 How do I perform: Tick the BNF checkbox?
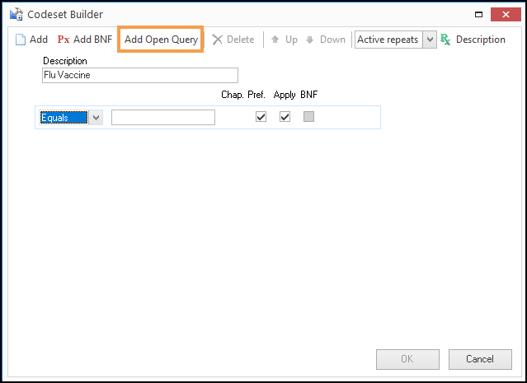point(308,117)
